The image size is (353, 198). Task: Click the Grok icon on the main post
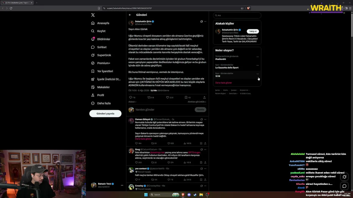(201, 21)
